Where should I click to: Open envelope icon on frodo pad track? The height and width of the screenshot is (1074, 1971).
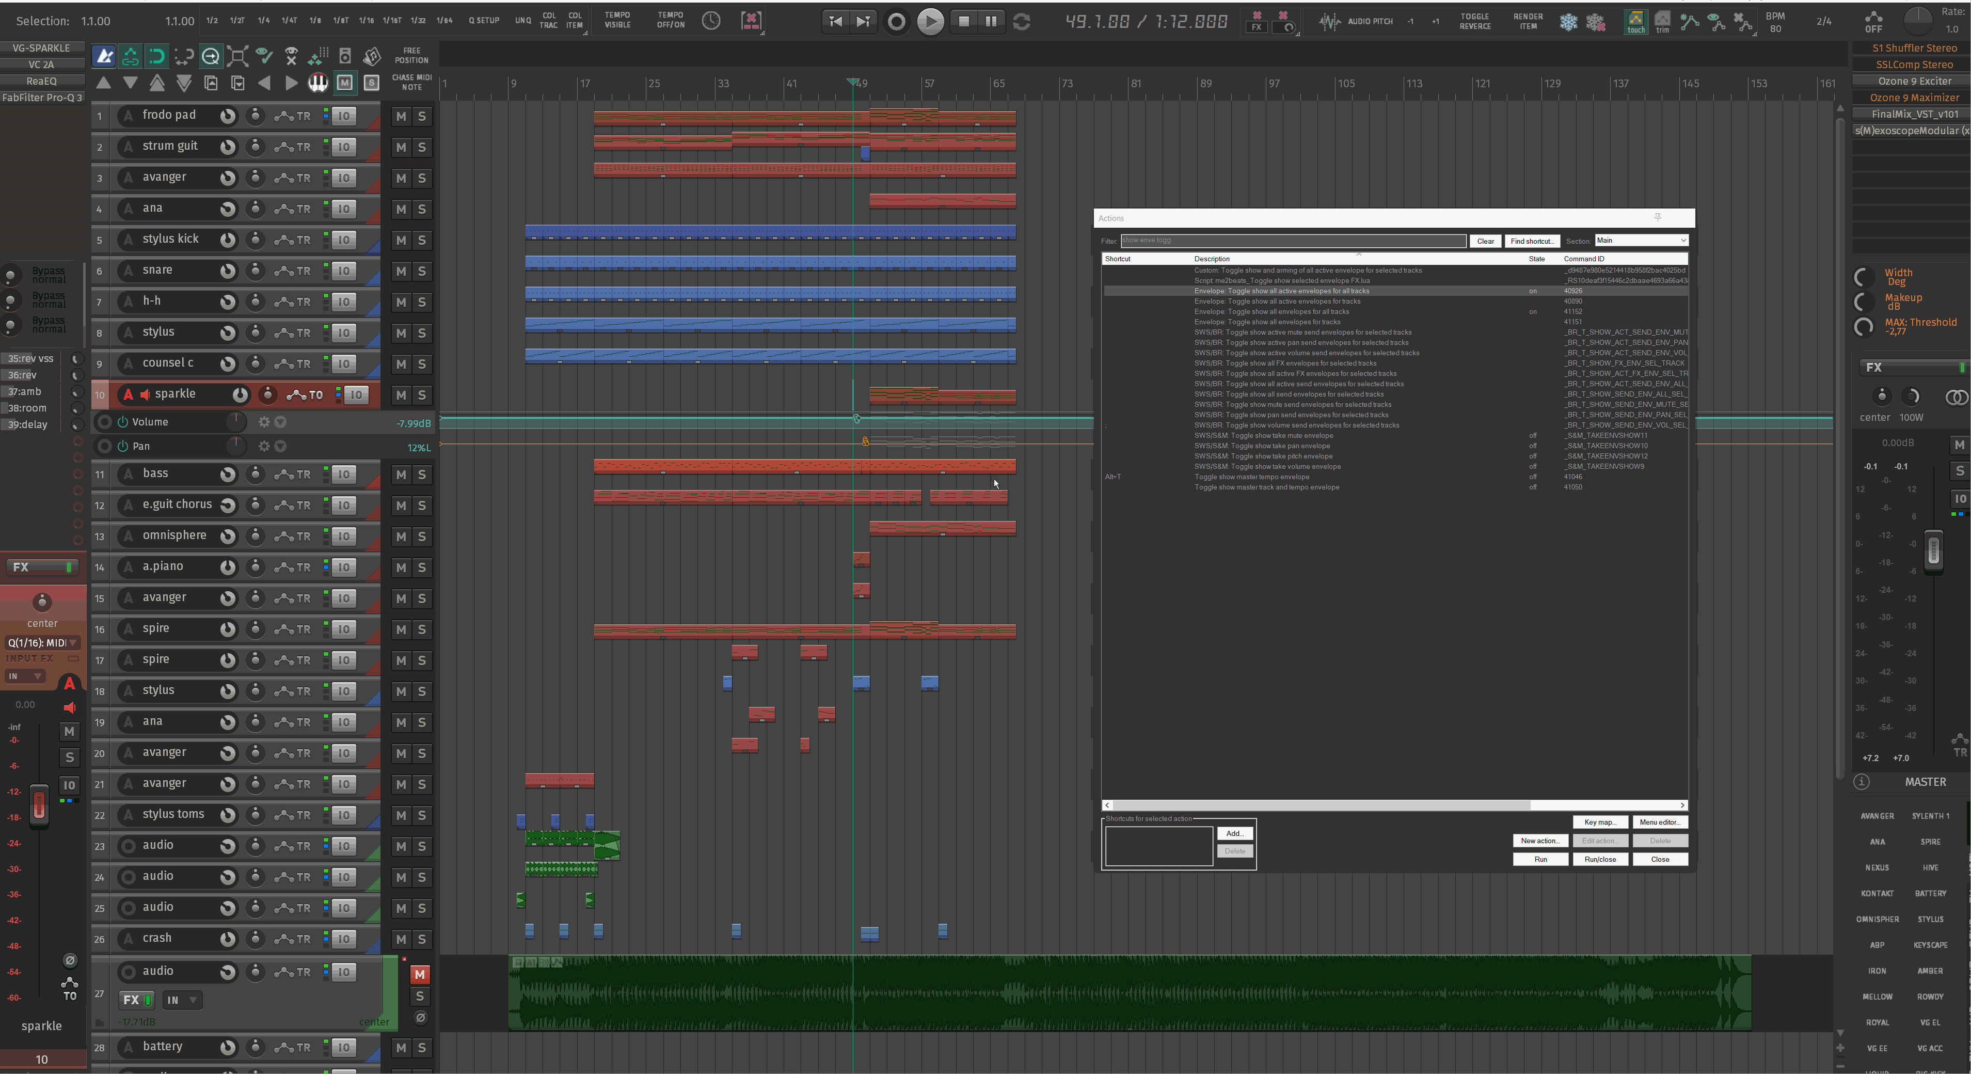[x=284, y=116]
